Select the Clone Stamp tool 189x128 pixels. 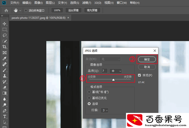click(x=5, y=76)
